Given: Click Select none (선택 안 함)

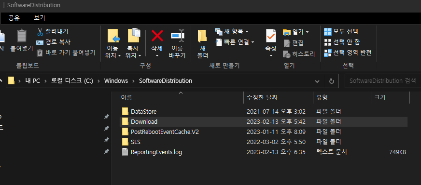Looking at the screenshot, I should coord(342,42).
